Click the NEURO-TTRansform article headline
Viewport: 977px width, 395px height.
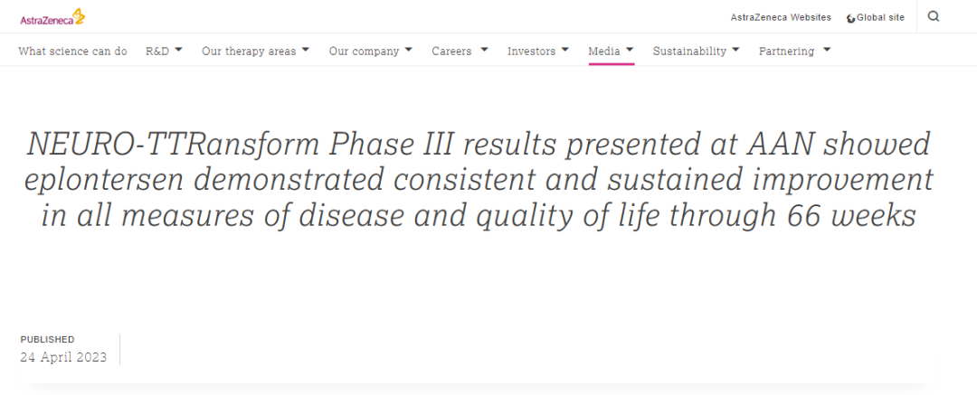click(x=479, y=180)
